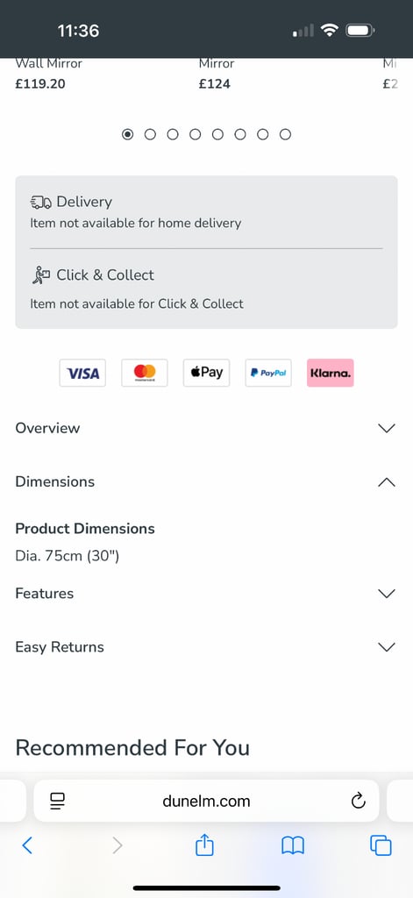Open the £124 Mirror product

coord(217,74)
